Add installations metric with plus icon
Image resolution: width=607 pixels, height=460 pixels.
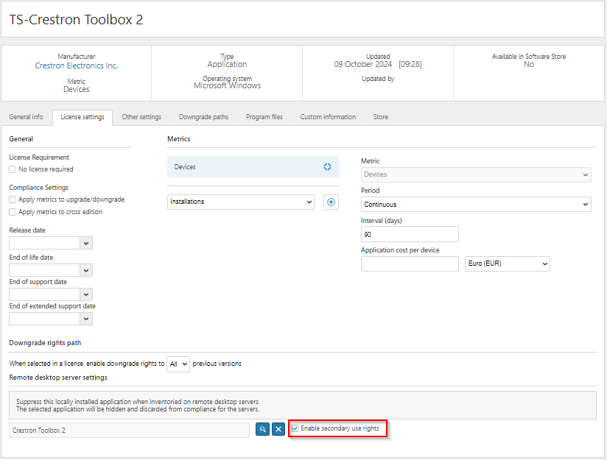[x=331, y=202]
